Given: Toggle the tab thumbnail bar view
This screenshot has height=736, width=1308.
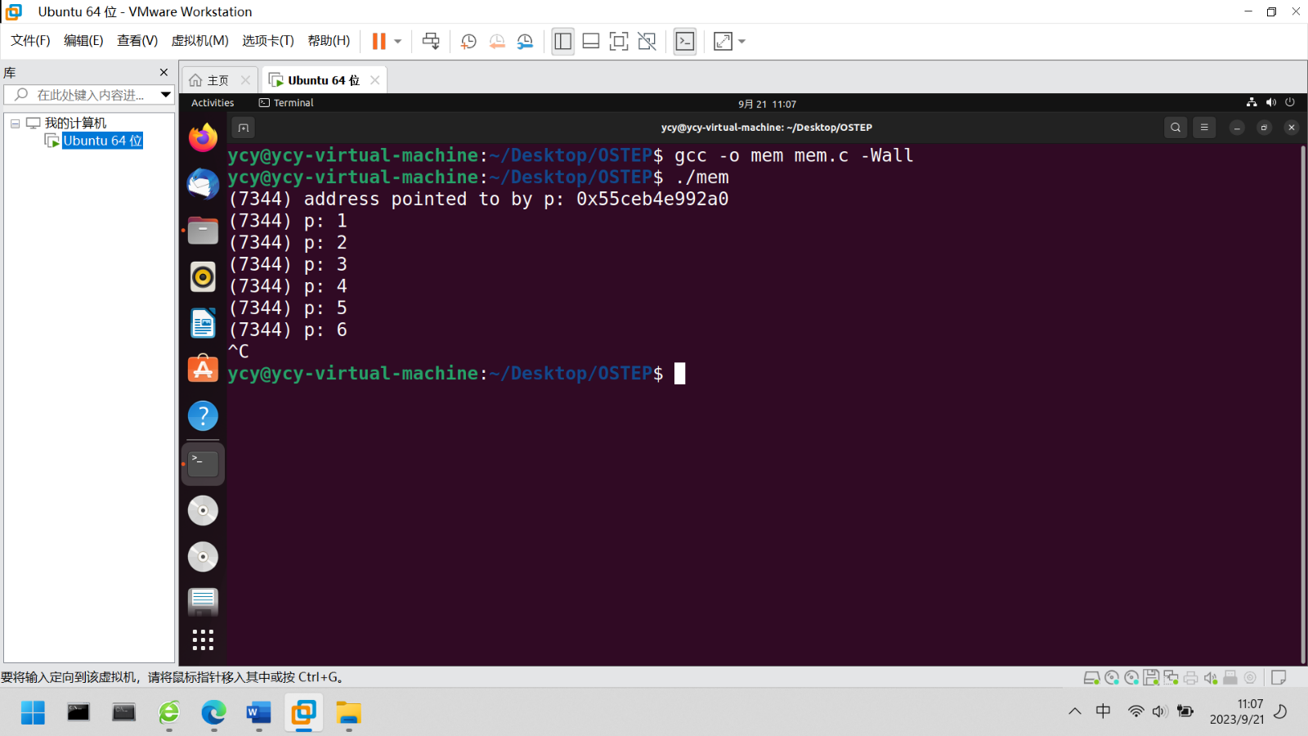Looking at the screenshot, I should click(x=590, y=41).
